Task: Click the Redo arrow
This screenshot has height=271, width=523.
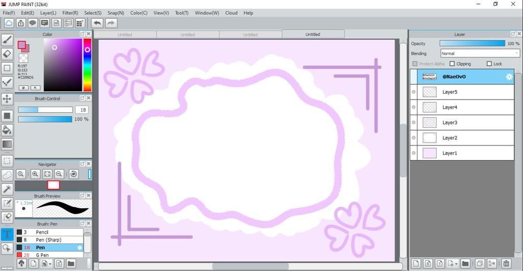Action: (111, 23)
